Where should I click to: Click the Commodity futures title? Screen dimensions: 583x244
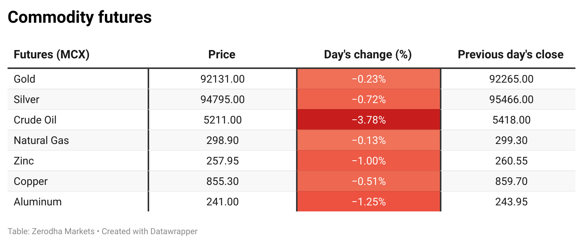coord(80,17)
